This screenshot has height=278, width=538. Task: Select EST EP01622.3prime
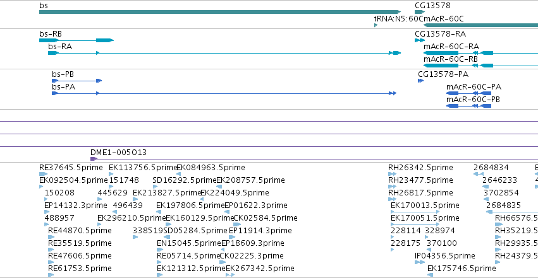click(x=256, y=206)
